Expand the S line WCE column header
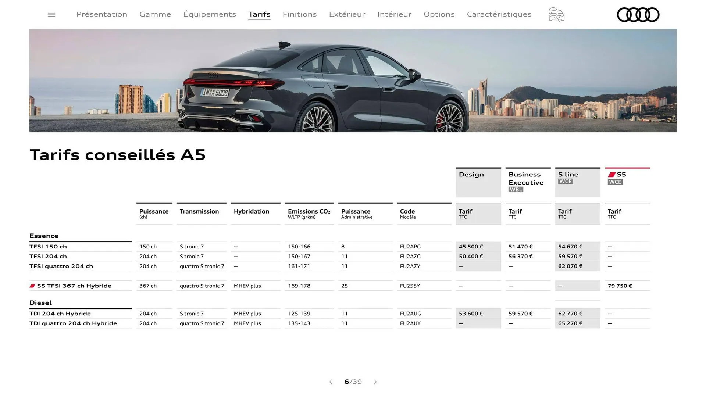Screen dimensions: 706x397 [577, 182]
